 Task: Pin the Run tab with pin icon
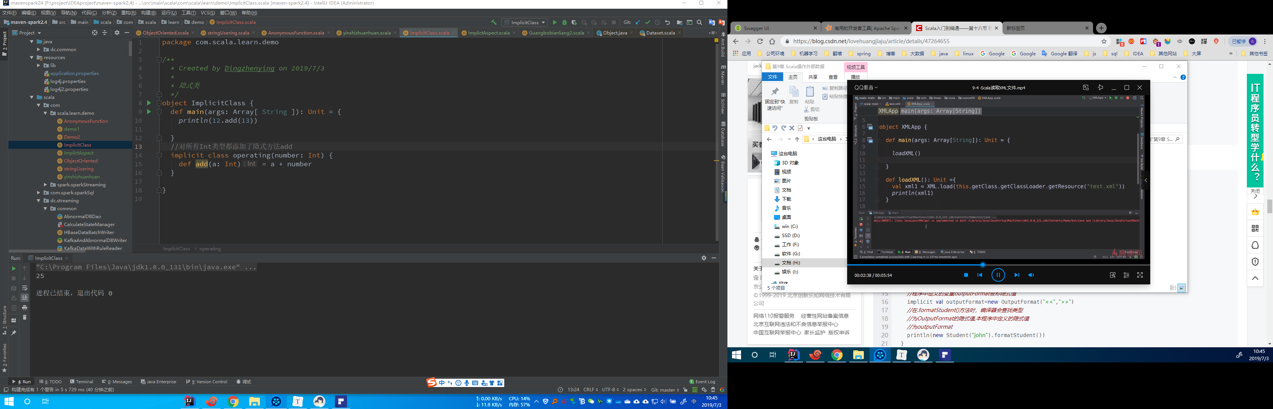pos(14,333)
